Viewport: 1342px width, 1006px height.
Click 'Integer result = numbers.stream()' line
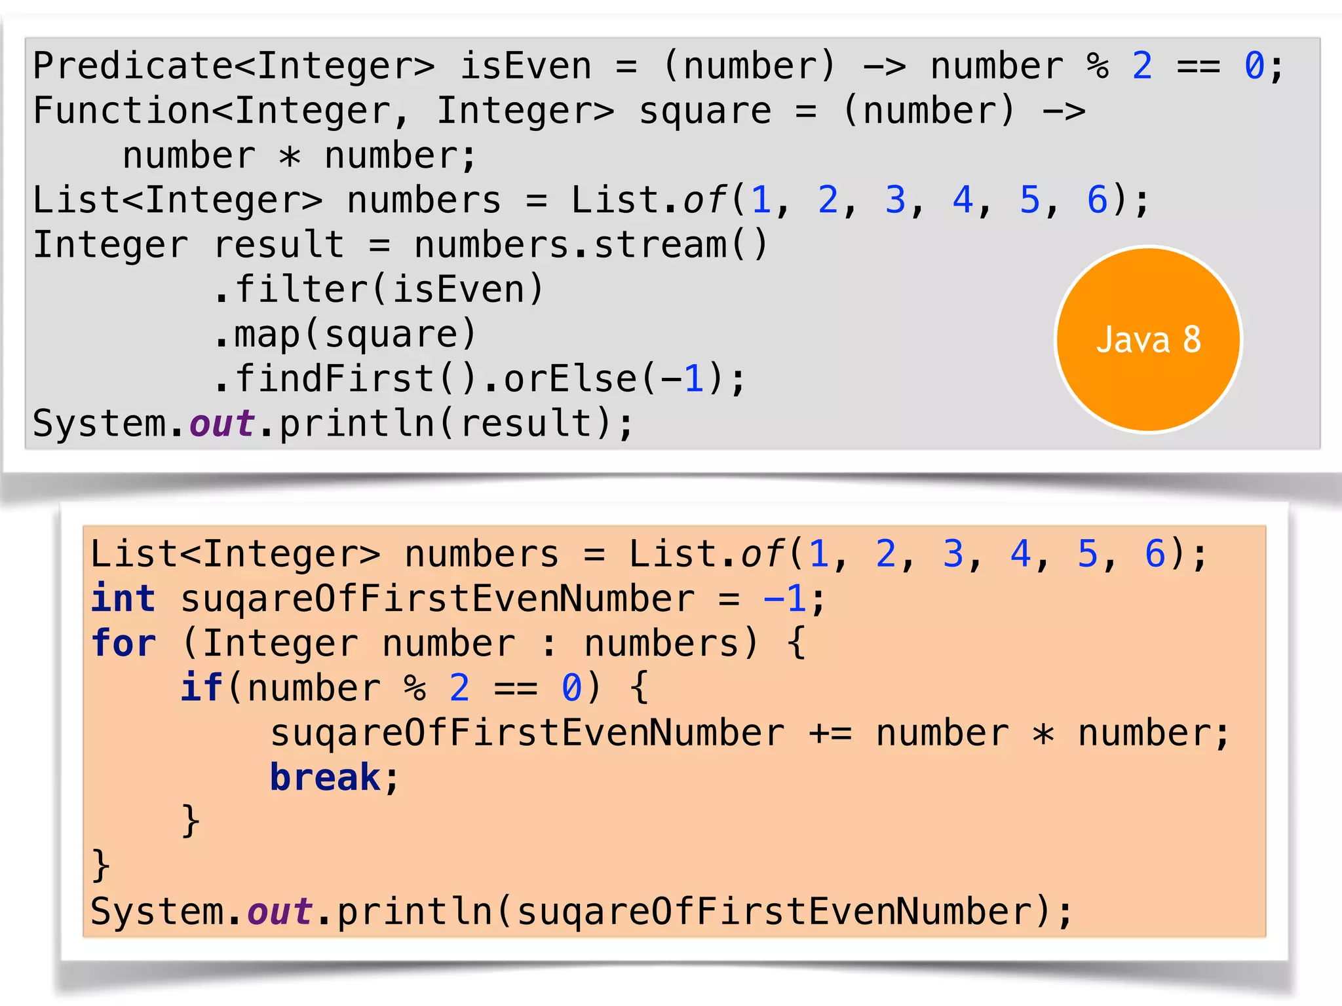click(x=400, y=245)
